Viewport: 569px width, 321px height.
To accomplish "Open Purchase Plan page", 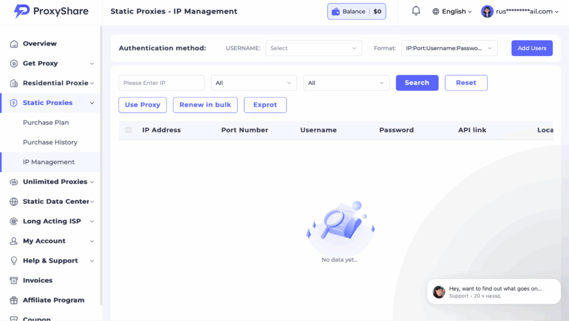I will (x=46, y=123).
